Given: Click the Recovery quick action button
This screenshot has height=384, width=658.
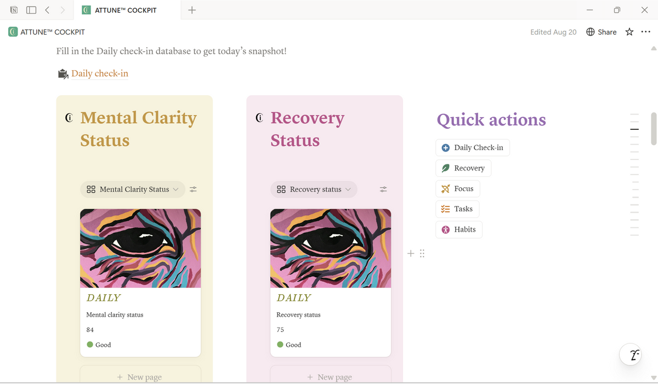Looking at the screenshot, I should (463, 168).
